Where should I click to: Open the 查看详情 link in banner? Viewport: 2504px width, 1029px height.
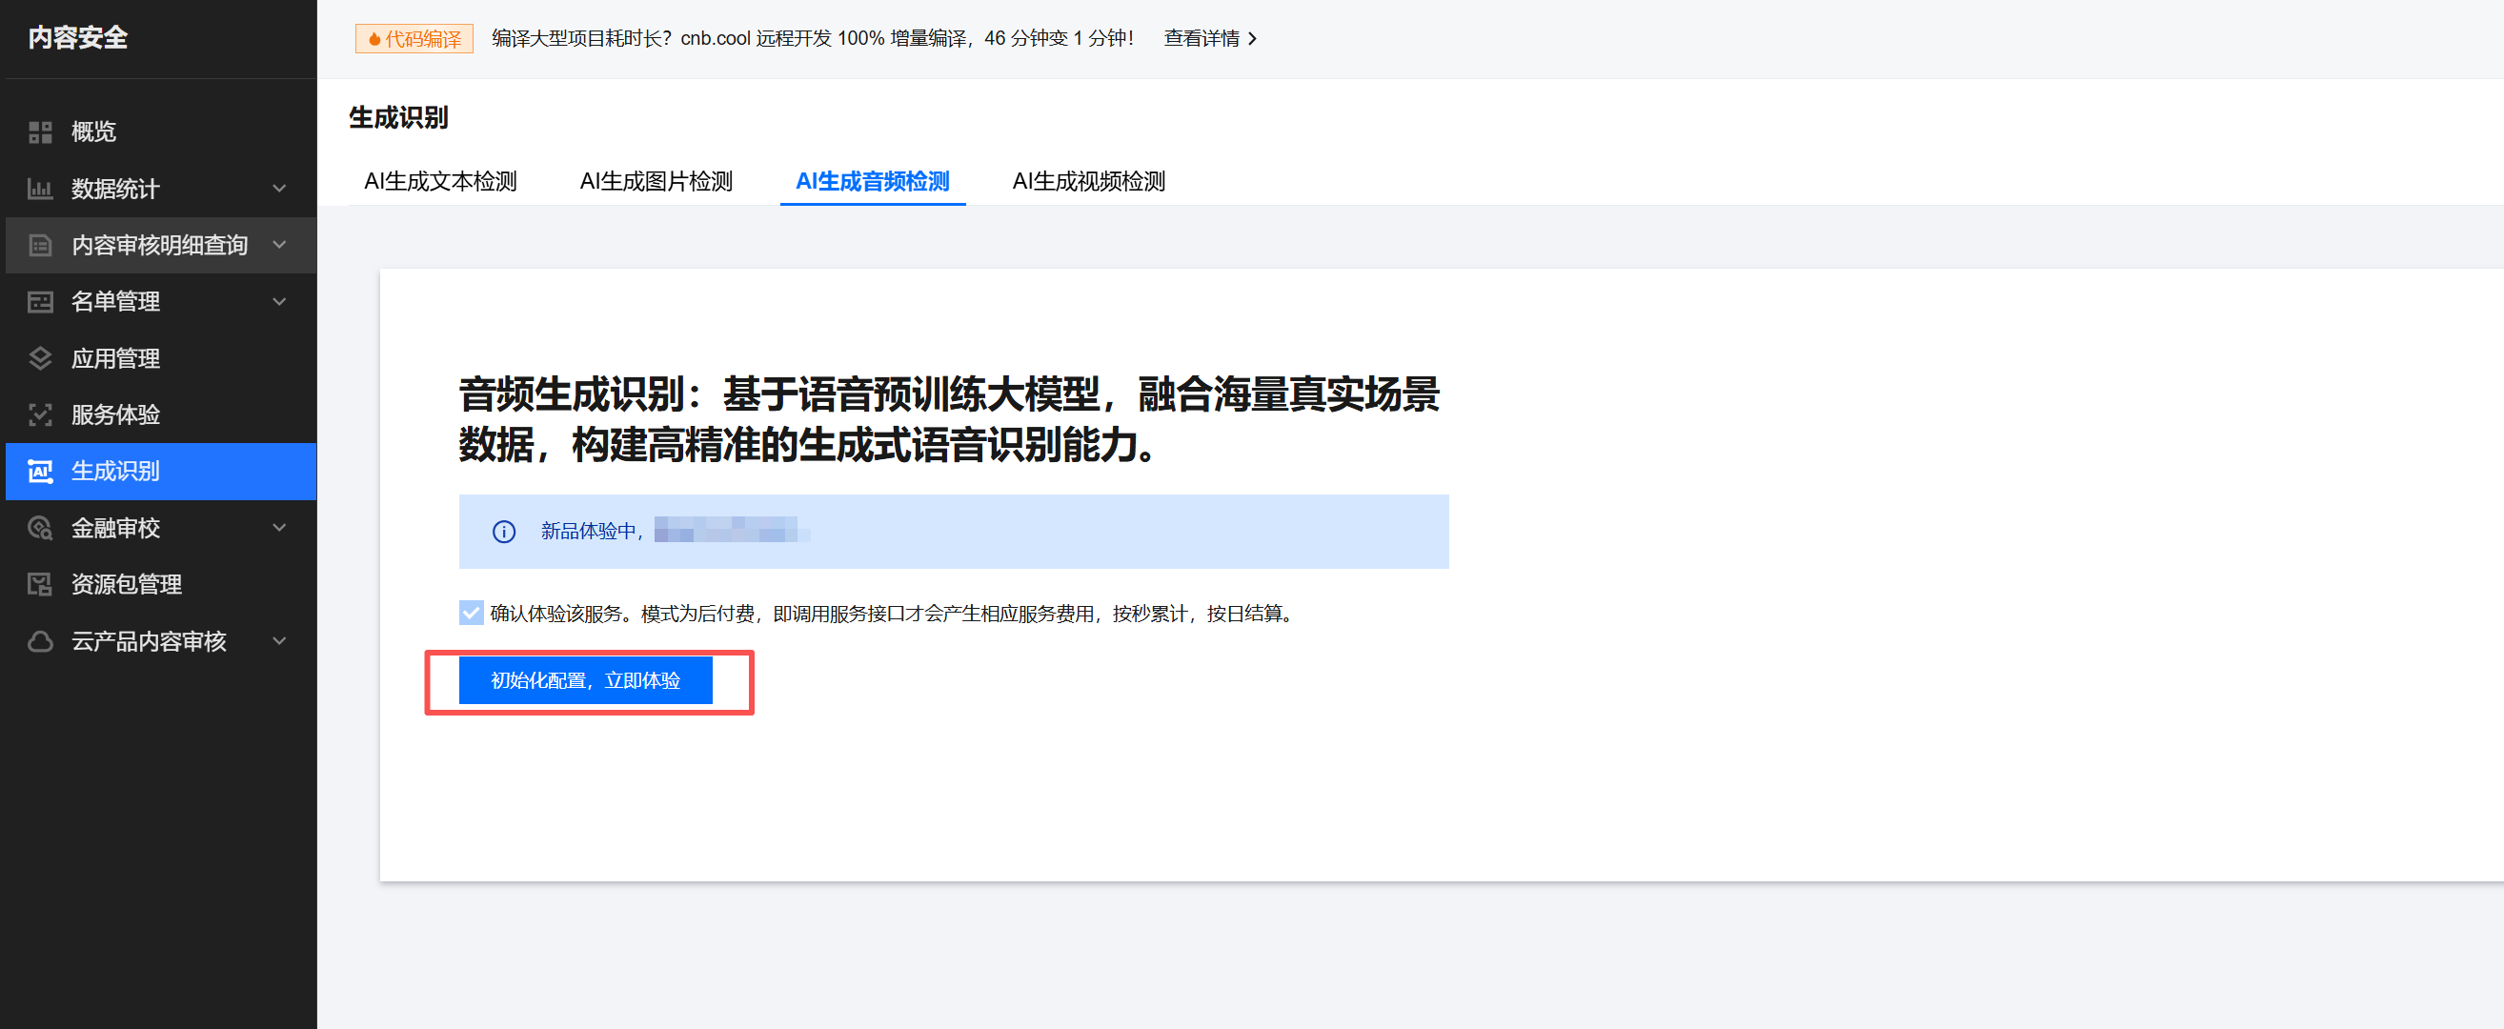pyautogui.click(x=1209, y=38)
